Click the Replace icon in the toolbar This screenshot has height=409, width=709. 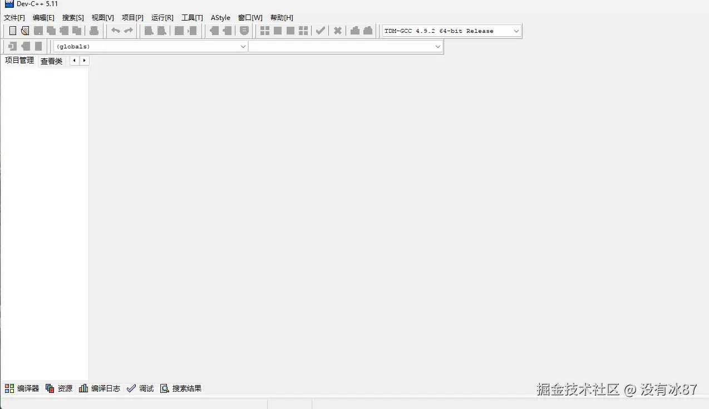click(x=161, y=31)
